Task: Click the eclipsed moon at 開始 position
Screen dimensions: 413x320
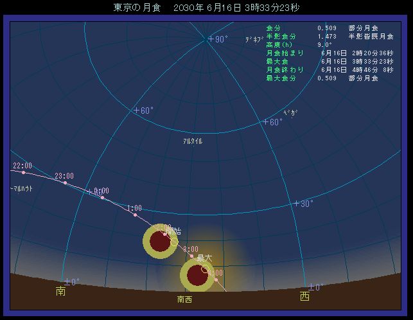Action: click(x=159, y=242)
